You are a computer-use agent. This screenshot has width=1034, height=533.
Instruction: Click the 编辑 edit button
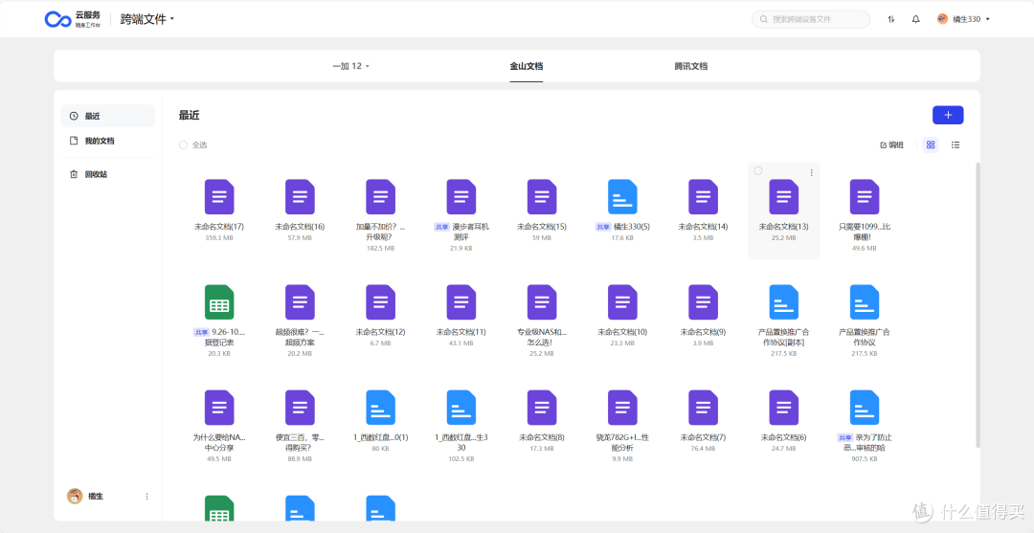click(x=891, y=144)
